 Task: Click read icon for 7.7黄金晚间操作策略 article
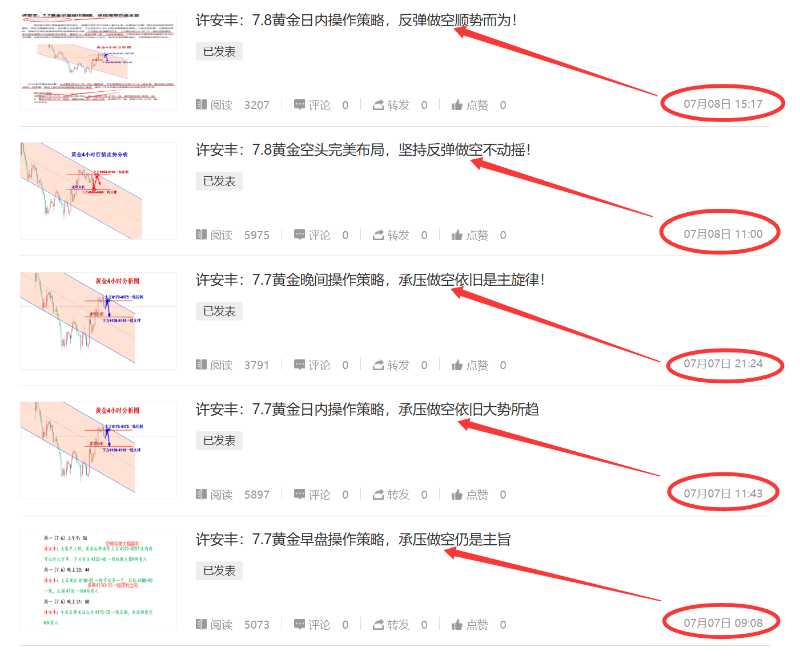201,365
